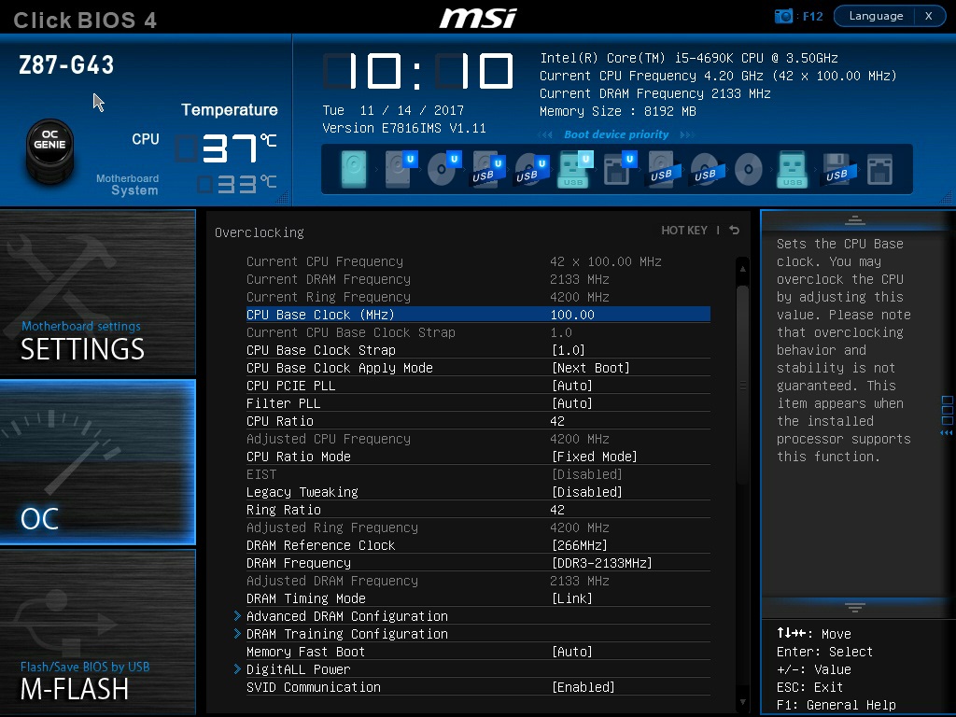This screenshot has height=717, width=956.
Task: Select the non-UEFI USB hard disk boot icon
Action: pyautogui.click(x=662, y=169)
